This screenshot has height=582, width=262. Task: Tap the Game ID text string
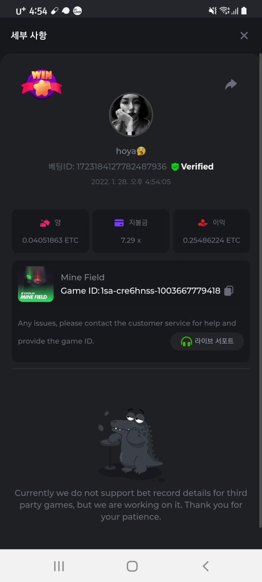click(141, 291)
